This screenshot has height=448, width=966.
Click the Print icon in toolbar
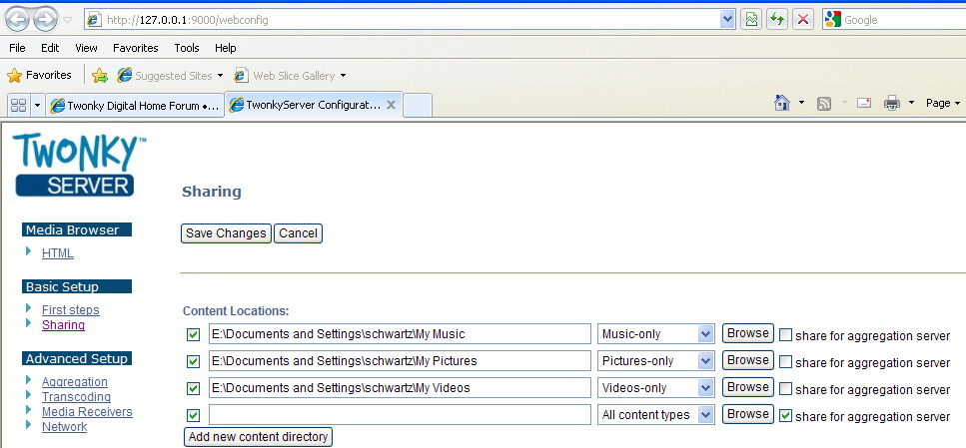(891, 103)
